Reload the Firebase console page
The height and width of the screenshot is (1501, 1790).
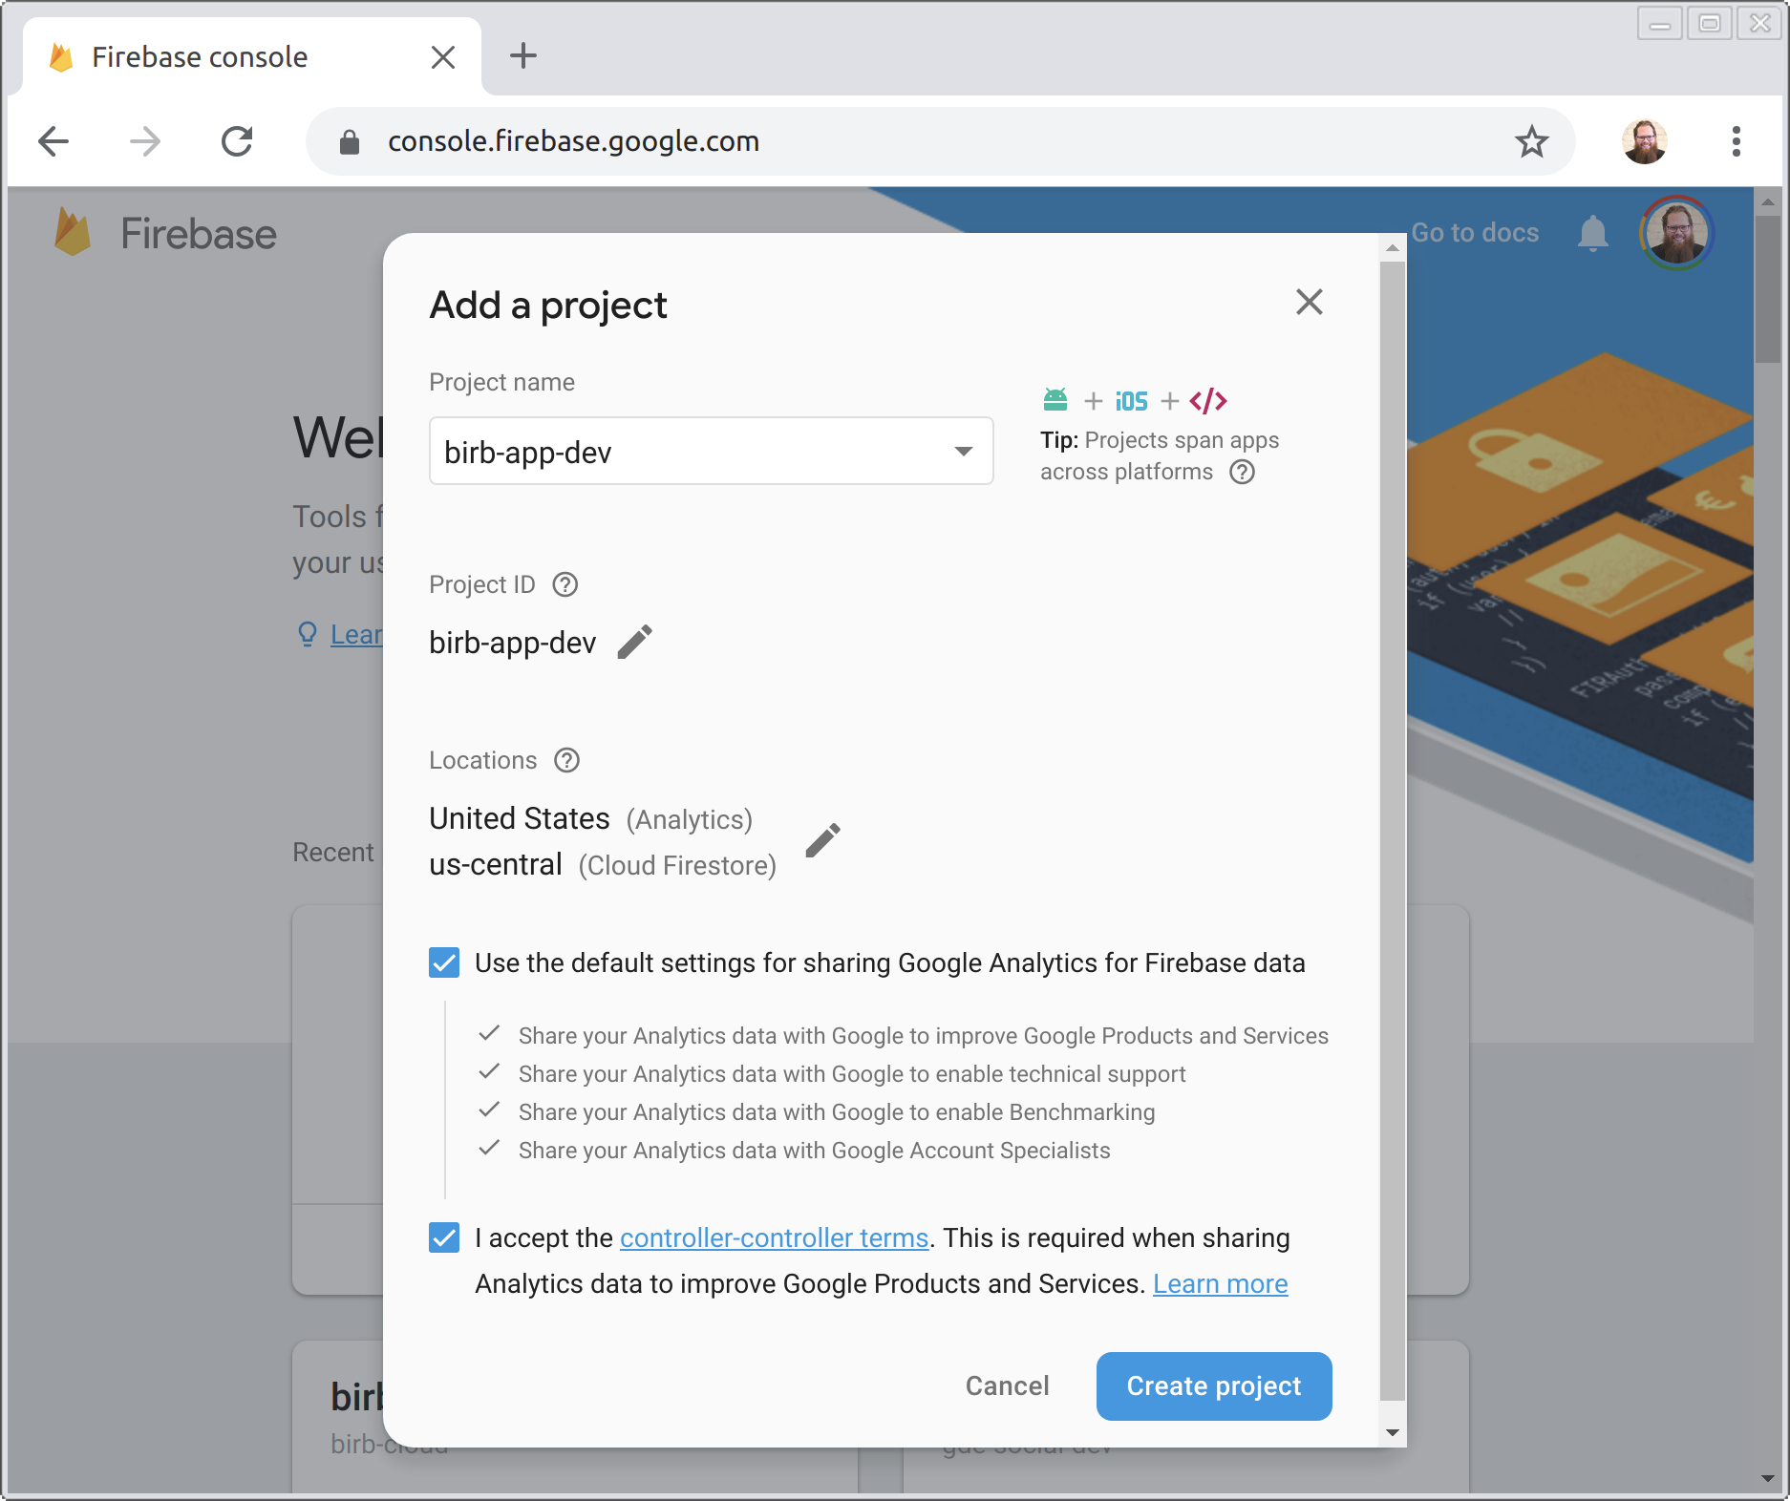237,140
